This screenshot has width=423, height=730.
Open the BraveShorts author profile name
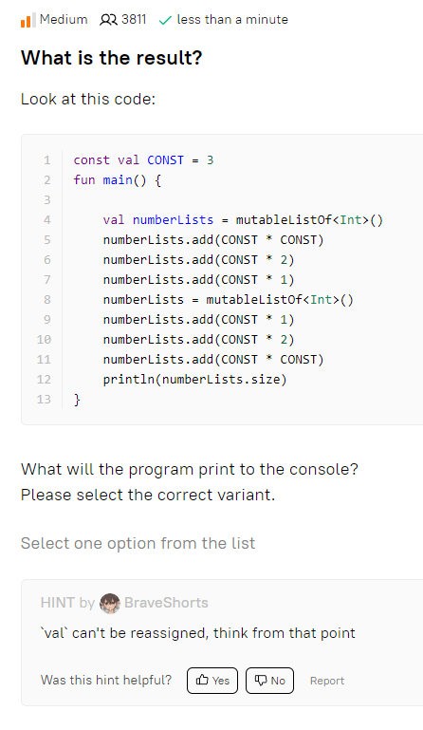166,603
